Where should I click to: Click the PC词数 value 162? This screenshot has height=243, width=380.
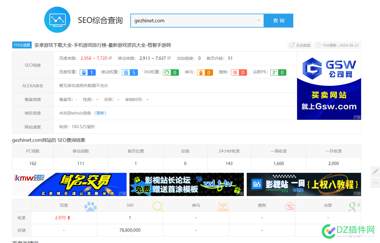33,164
